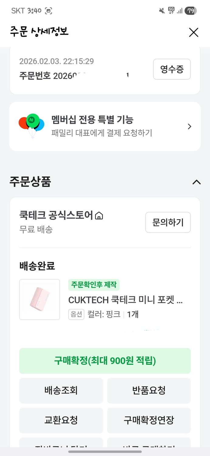Click the 영수증 receipt button

[x=172, y=69]
